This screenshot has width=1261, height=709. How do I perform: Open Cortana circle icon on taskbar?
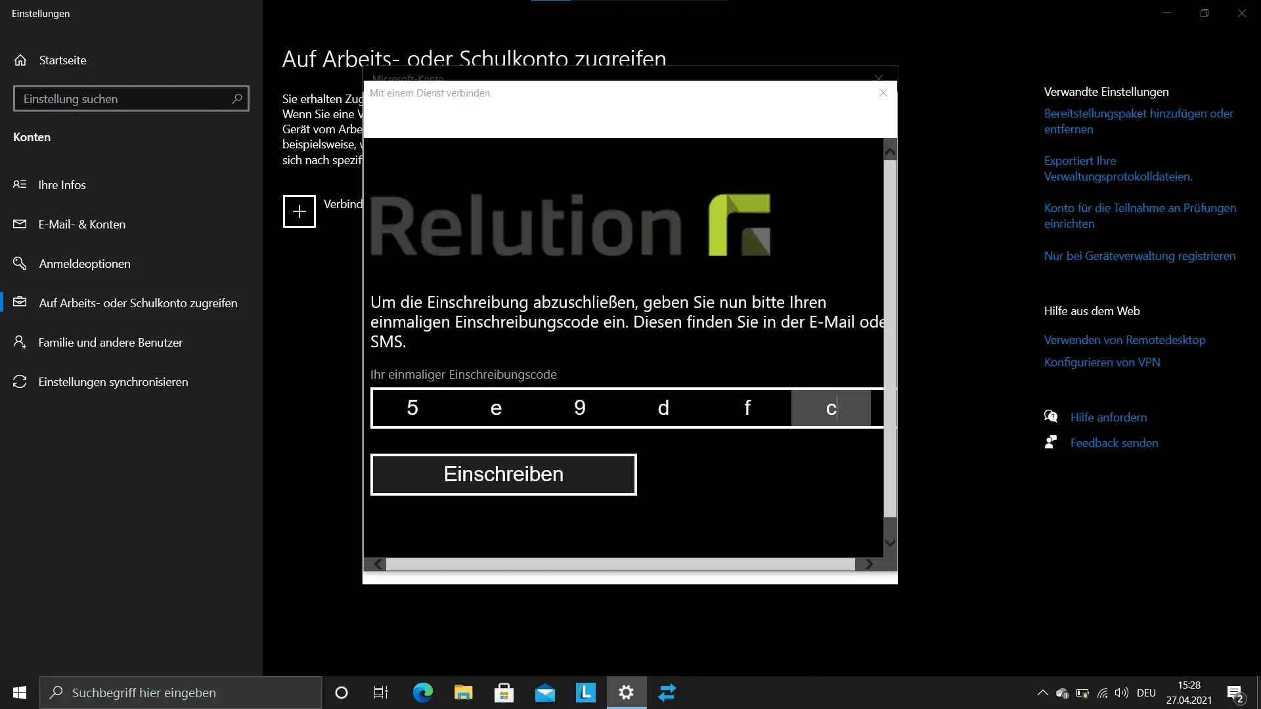342,693
